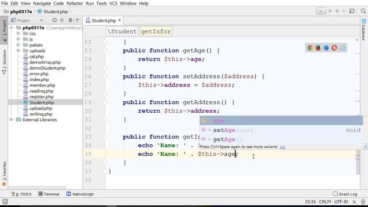Viewport: 368px width, 207px height.
Task: Open the Window menu
Action: click(x=128, y=3)
